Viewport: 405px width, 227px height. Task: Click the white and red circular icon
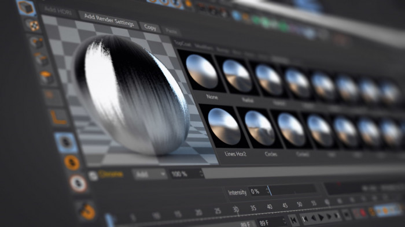click(x=78, y=184)
